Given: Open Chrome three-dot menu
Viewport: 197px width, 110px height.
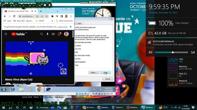Looking at the screenshot, I should click(x=71, y=16).
